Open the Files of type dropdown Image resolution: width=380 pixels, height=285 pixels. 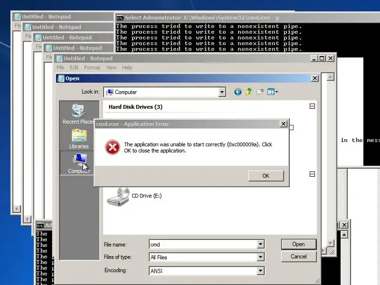tap(260, 257)
